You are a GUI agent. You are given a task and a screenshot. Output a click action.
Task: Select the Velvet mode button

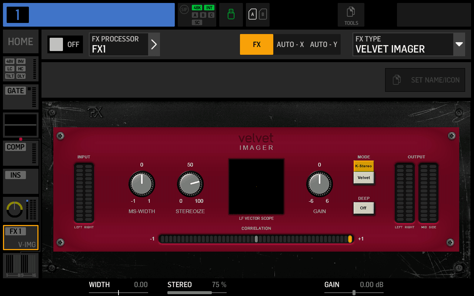(x=364, y=178)
